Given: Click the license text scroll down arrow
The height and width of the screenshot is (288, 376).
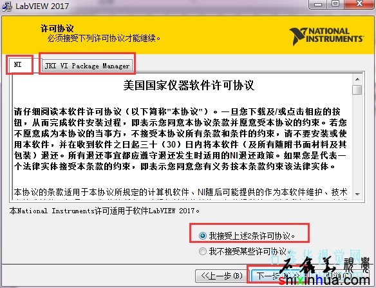Looking at the screenshot, I should (357, 194).
